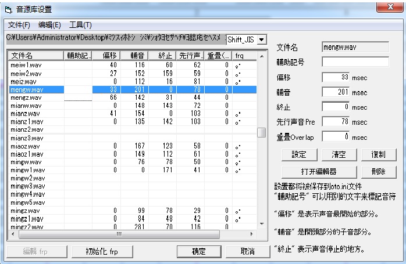Sort by the 偏移 column header
Screen dimensions: 406x264
(x=106, y=56)
